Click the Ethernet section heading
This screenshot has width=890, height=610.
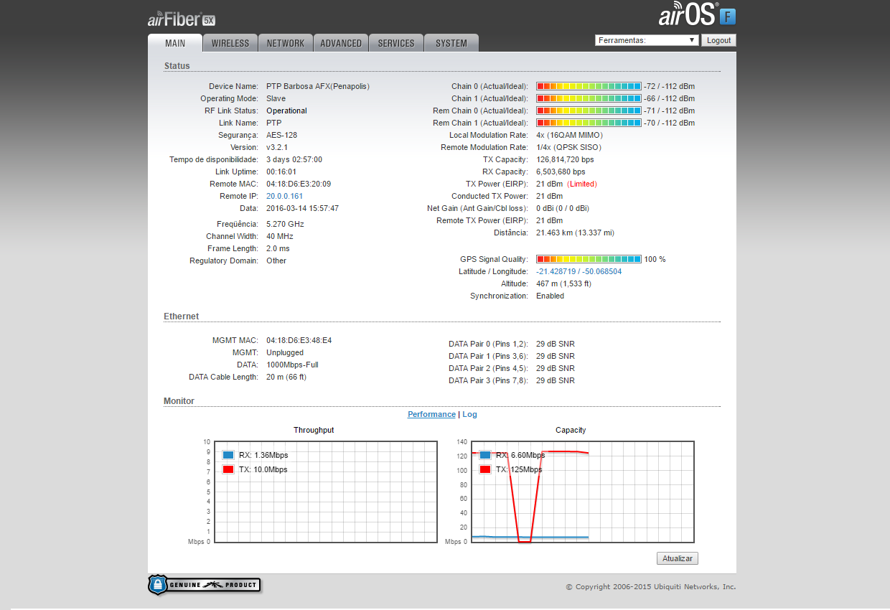click(182, 316)
